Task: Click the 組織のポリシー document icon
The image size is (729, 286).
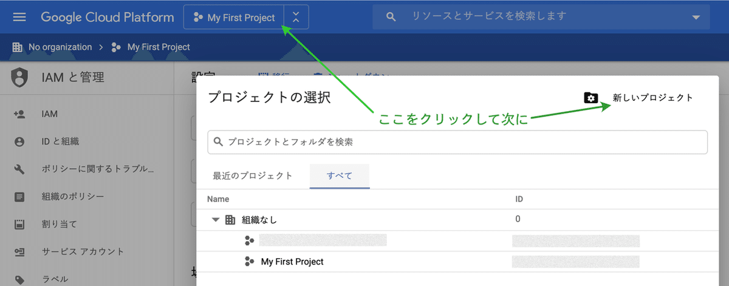Action: click(x=19, y=197)
